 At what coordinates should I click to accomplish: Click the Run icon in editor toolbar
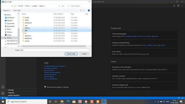coord(174,6)
